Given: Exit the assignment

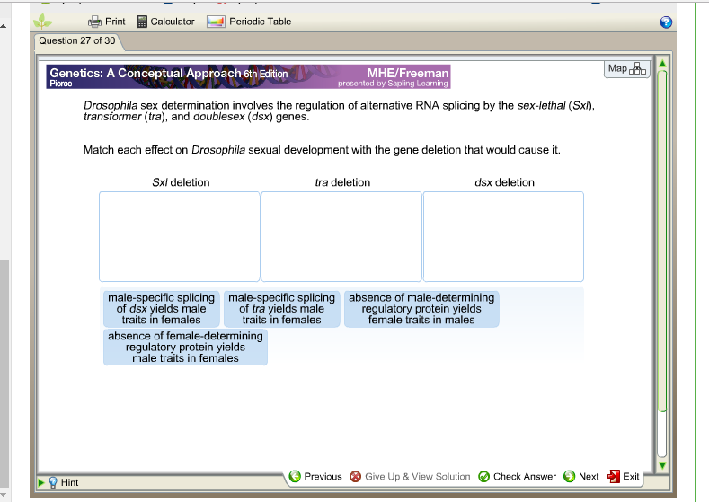Looking at the screenshot, I should (623, 476).
